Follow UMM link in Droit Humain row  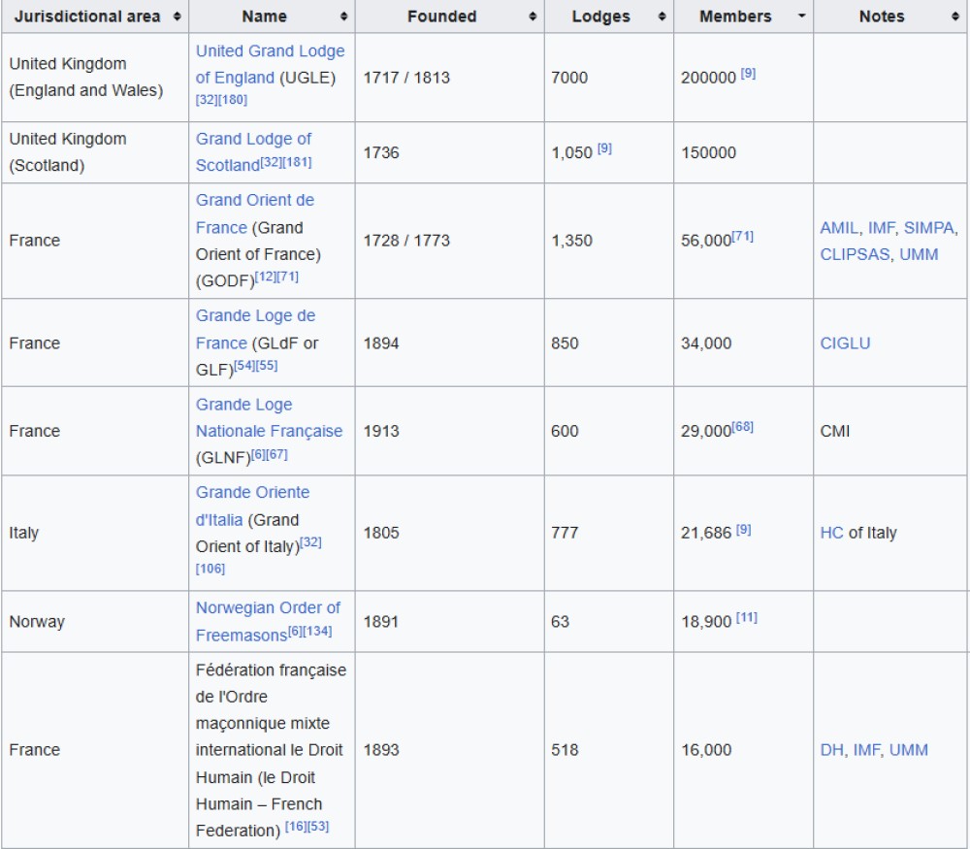click(908, 750)
